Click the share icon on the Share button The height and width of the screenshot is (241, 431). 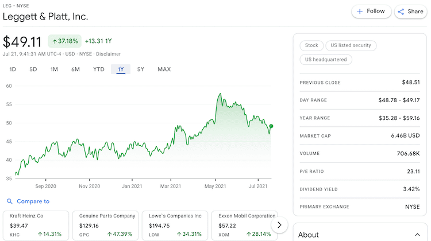click(x=401, y=11)
